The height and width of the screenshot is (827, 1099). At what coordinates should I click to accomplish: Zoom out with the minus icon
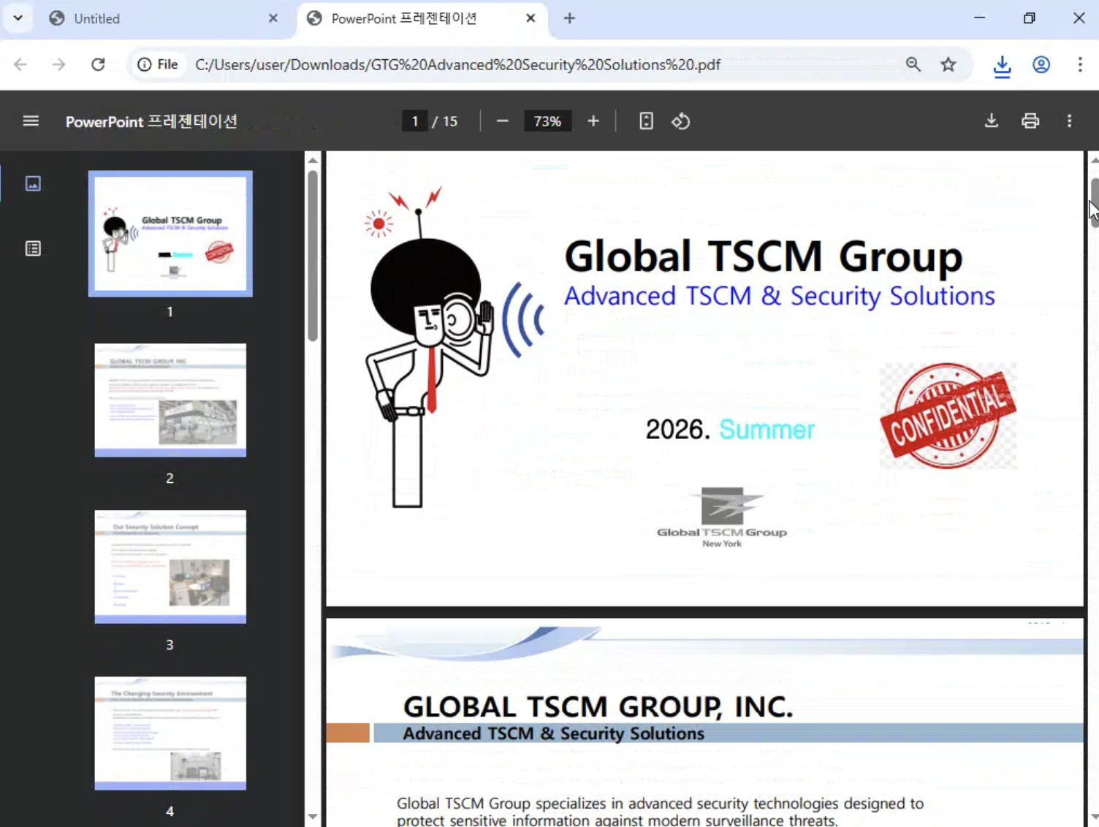[x=502, y=121]
